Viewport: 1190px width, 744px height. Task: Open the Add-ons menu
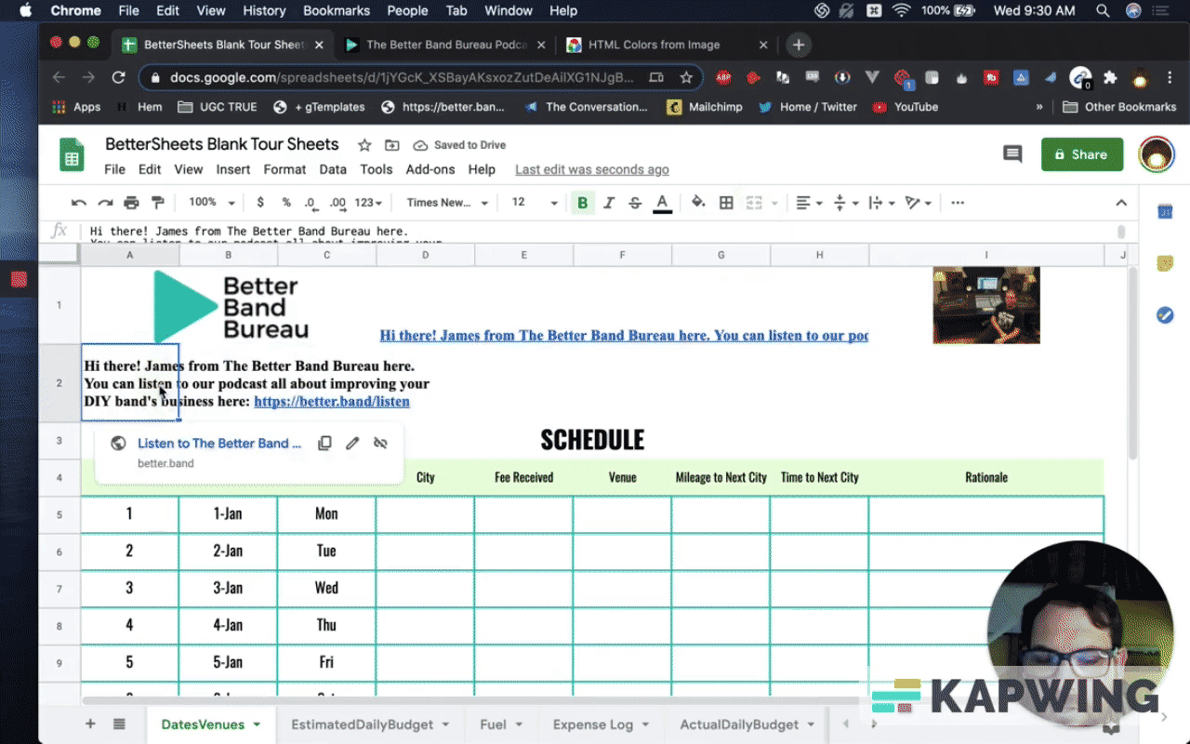(x=430, y=169)
